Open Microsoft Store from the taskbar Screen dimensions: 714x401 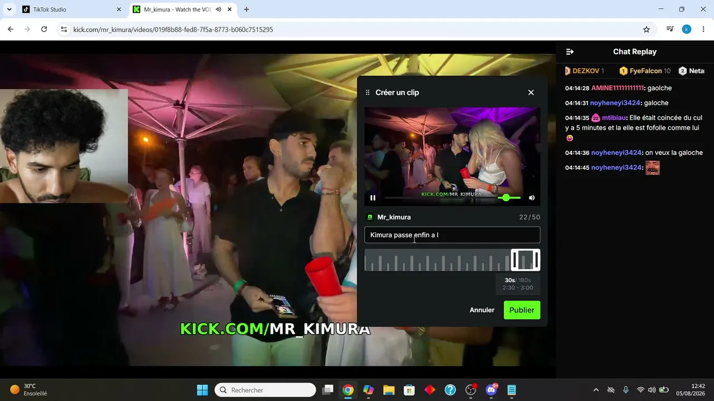click(x=409, y=390)
